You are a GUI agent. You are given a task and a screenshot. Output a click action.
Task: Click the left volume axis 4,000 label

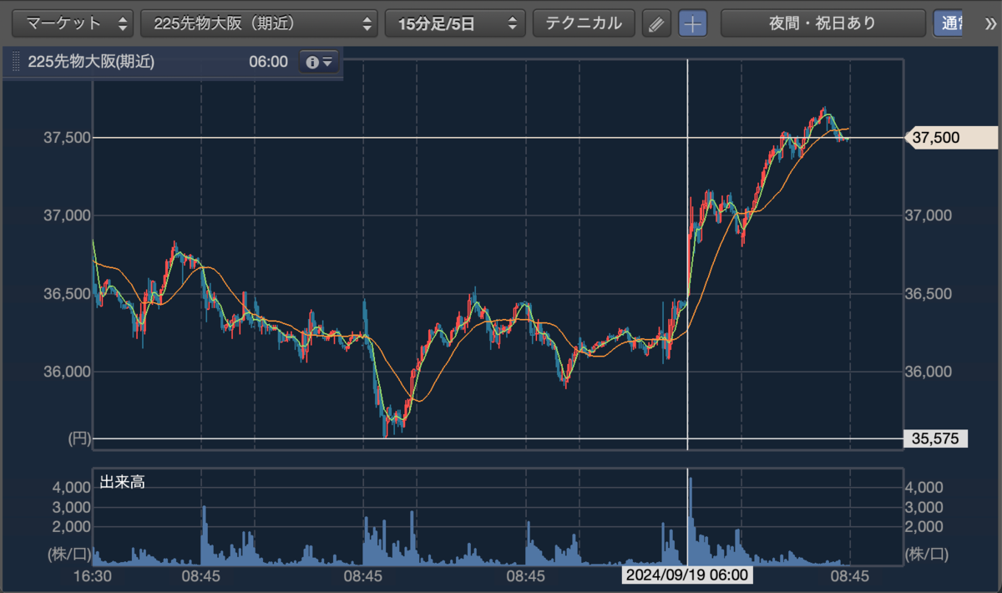[x=70, y=487]
